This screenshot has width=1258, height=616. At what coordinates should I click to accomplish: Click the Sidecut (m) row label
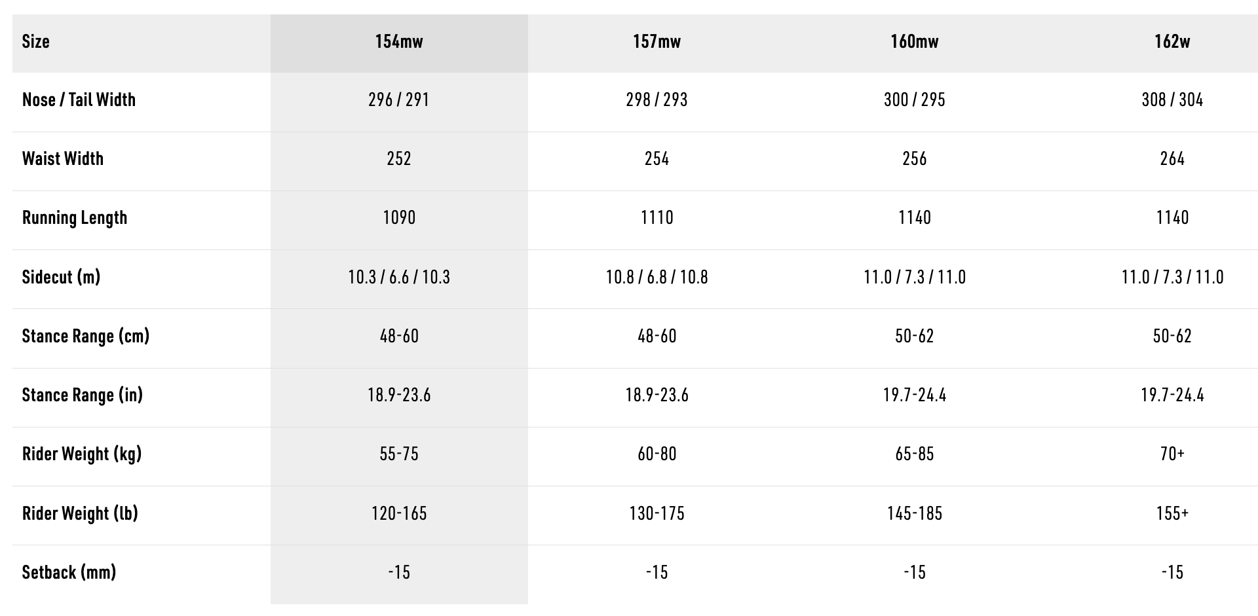tap(61, 277)
